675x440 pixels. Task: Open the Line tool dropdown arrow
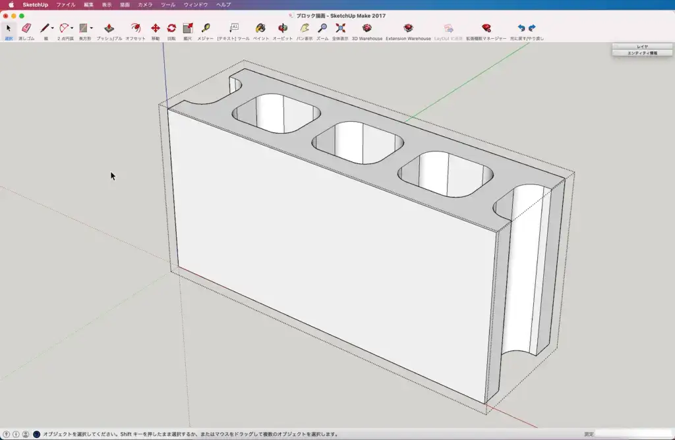53,28
